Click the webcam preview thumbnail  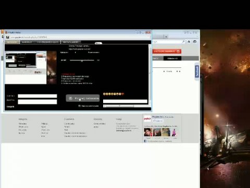pos(26,67)
